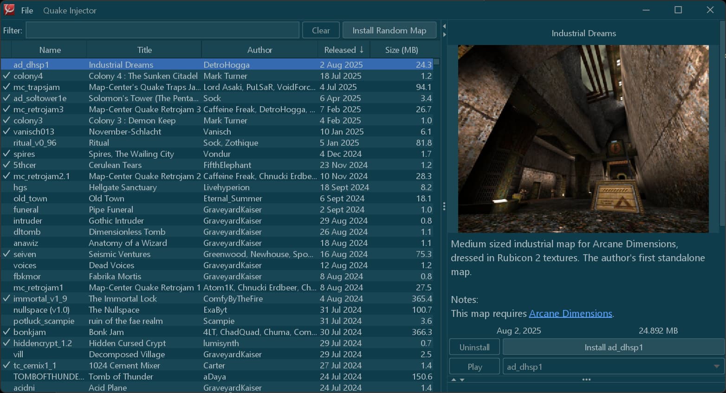Click the Install Random Map button

389,31
